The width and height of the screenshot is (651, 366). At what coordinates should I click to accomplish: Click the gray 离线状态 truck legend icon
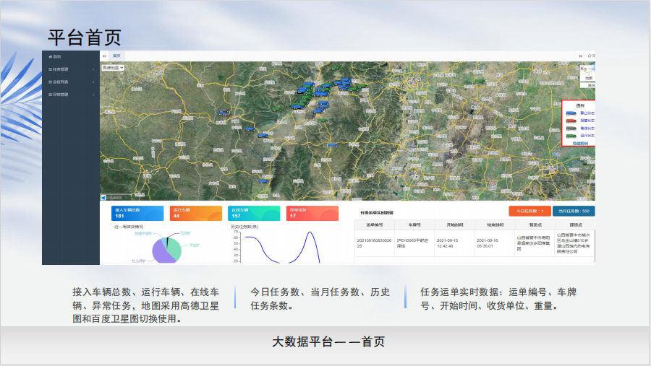(571, 128)
